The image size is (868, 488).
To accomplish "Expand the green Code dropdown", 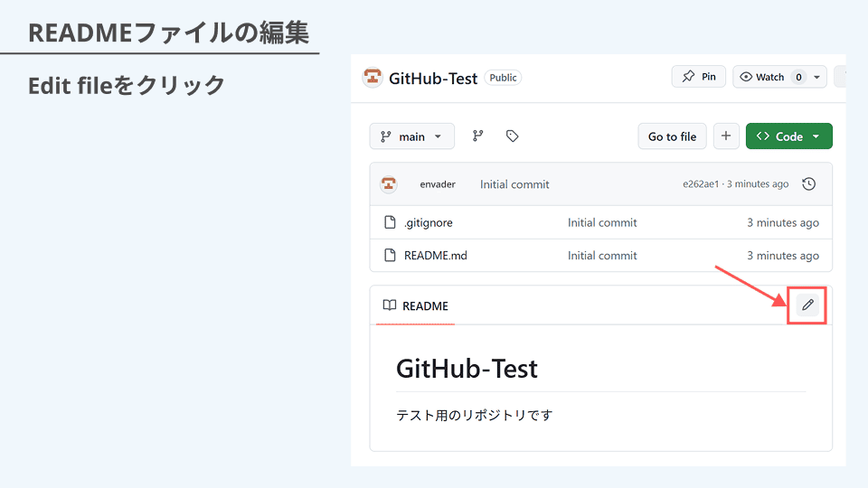I will point(788,136).
